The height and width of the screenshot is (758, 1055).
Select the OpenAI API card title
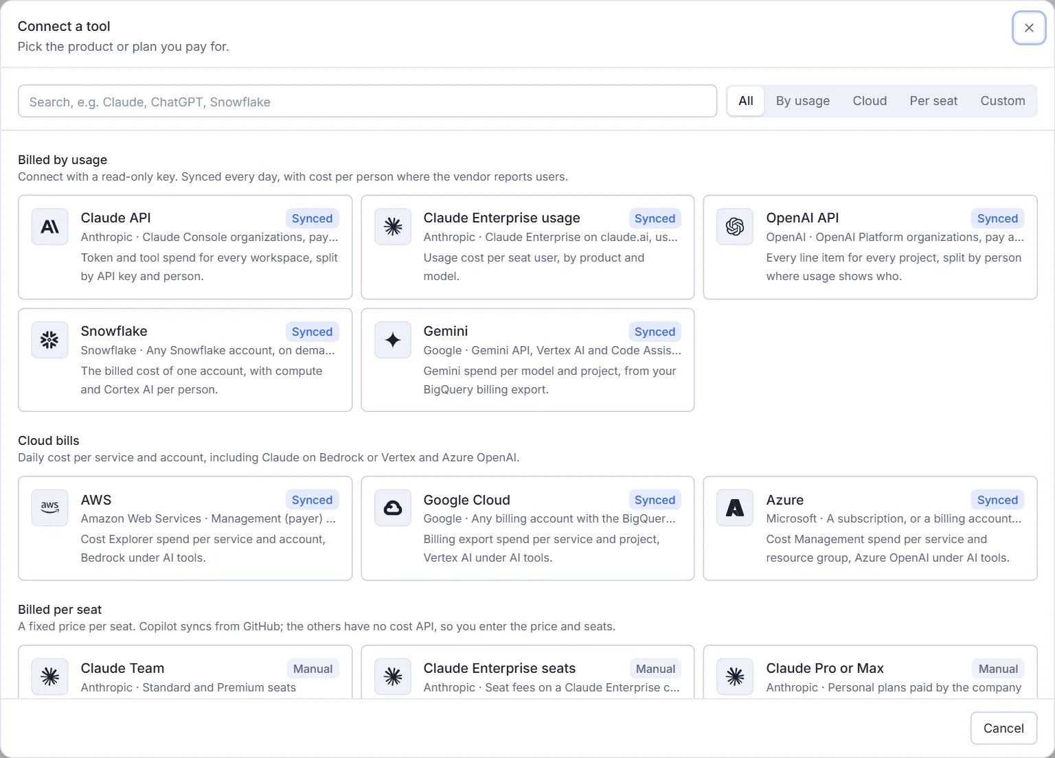tap(803, 218)
